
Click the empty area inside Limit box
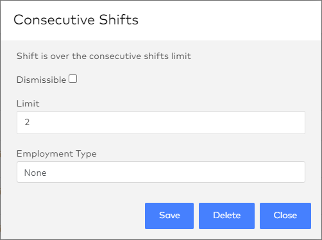(167, 123)
